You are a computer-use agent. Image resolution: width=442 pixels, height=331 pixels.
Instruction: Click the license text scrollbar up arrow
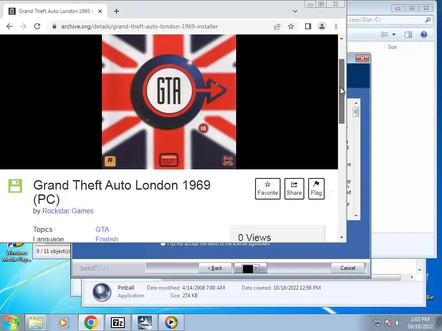(356, 103)
